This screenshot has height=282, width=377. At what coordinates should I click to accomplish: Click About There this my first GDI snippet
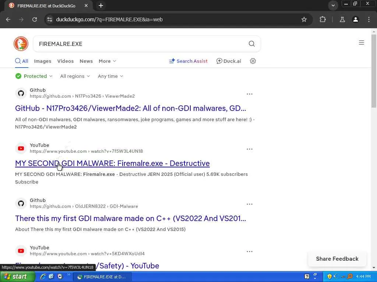click(100, 229)
